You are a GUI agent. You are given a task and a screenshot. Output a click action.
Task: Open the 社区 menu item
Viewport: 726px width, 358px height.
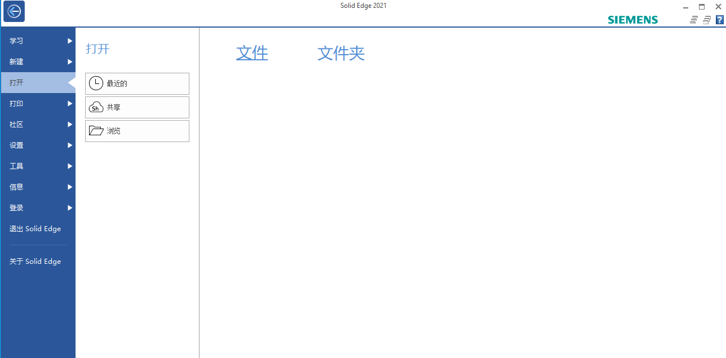(x=38, y=124)
